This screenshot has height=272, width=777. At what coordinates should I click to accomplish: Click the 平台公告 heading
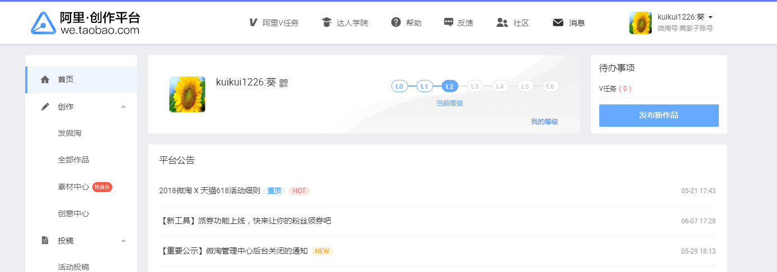point(177,160)
